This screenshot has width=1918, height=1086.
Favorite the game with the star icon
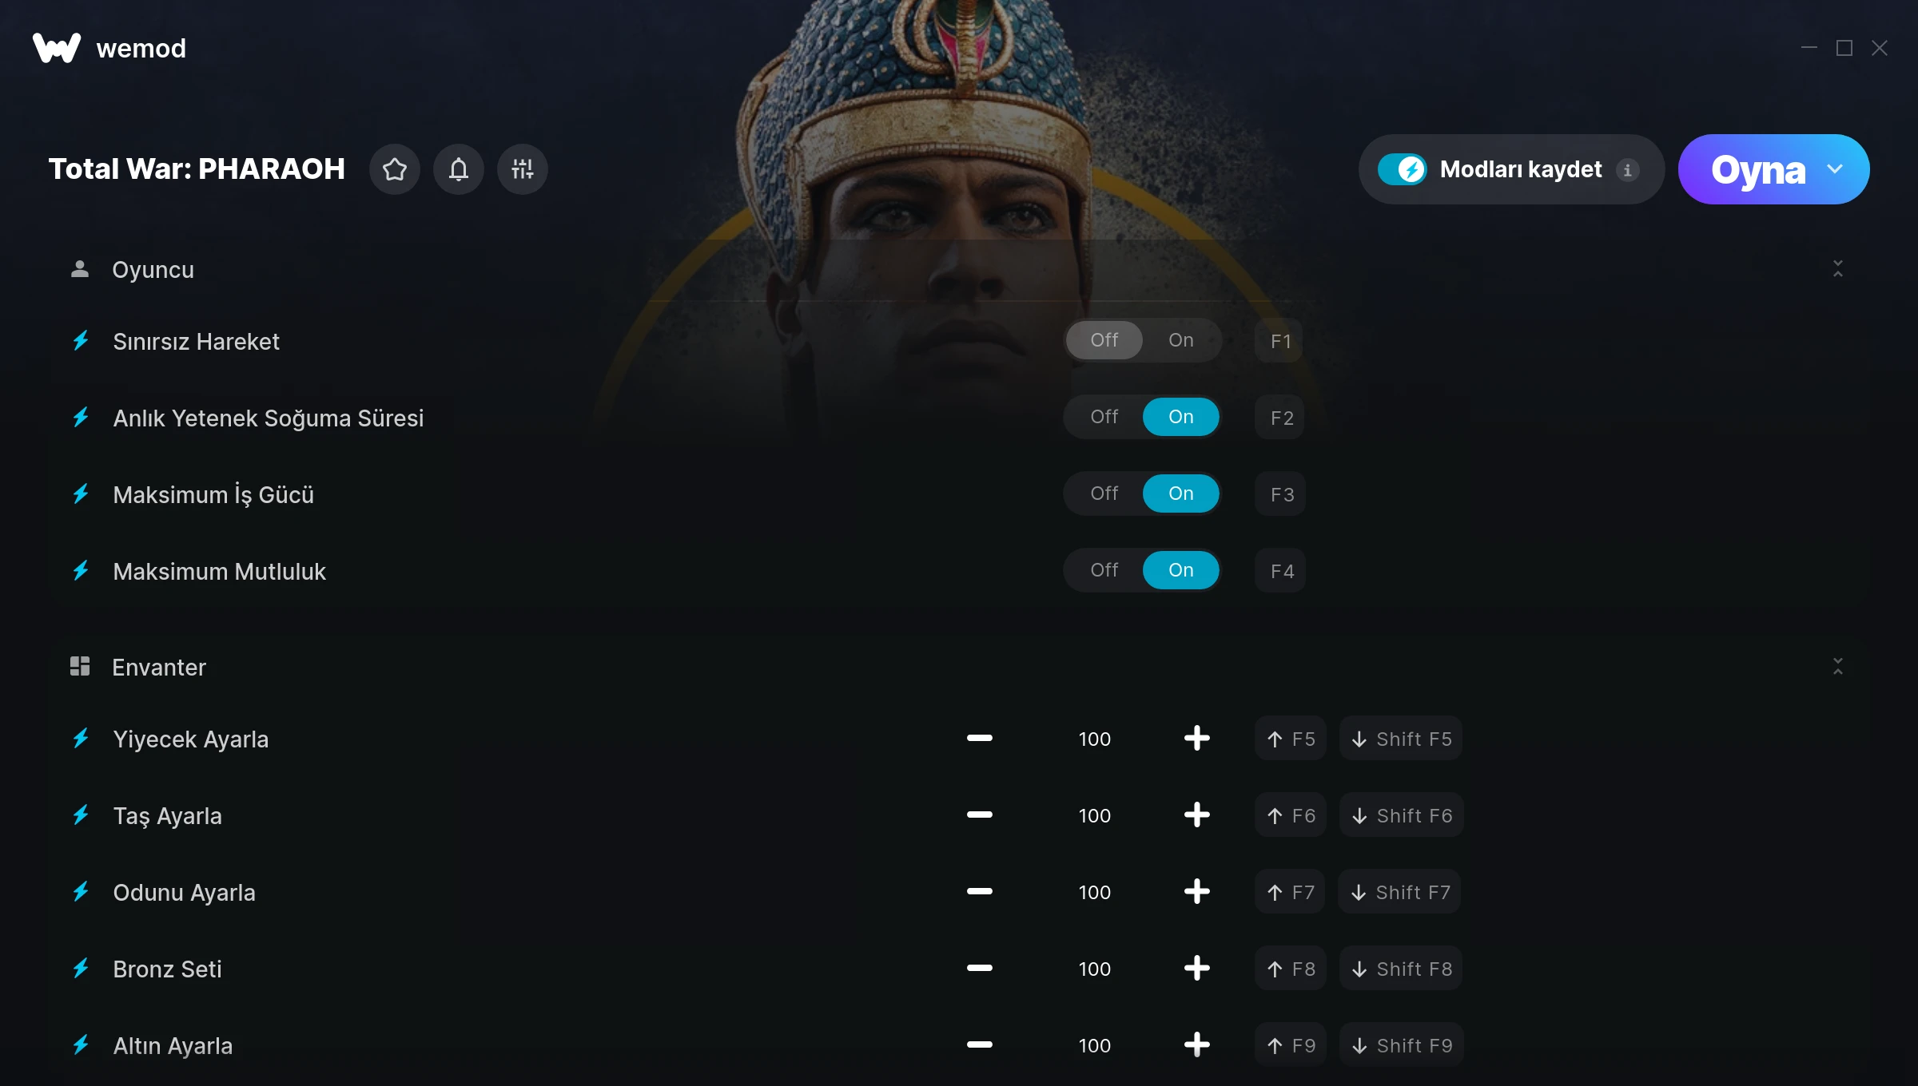(395, 169)
